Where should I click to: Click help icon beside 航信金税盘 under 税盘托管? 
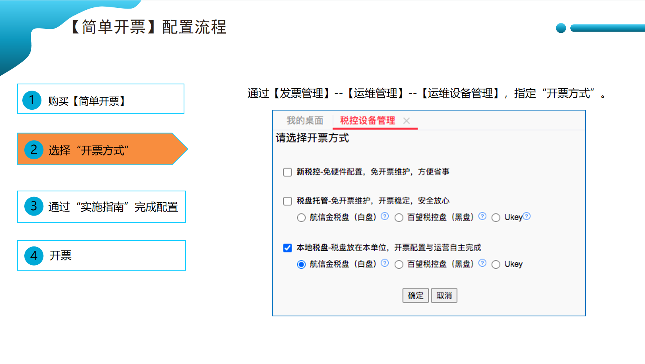point(385,216)
